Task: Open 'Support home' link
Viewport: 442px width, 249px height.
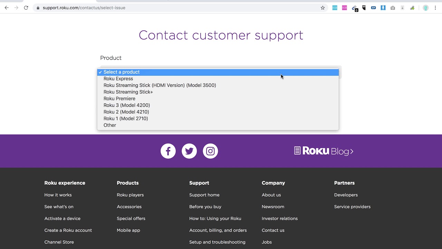Action: (x=204, y=195)
